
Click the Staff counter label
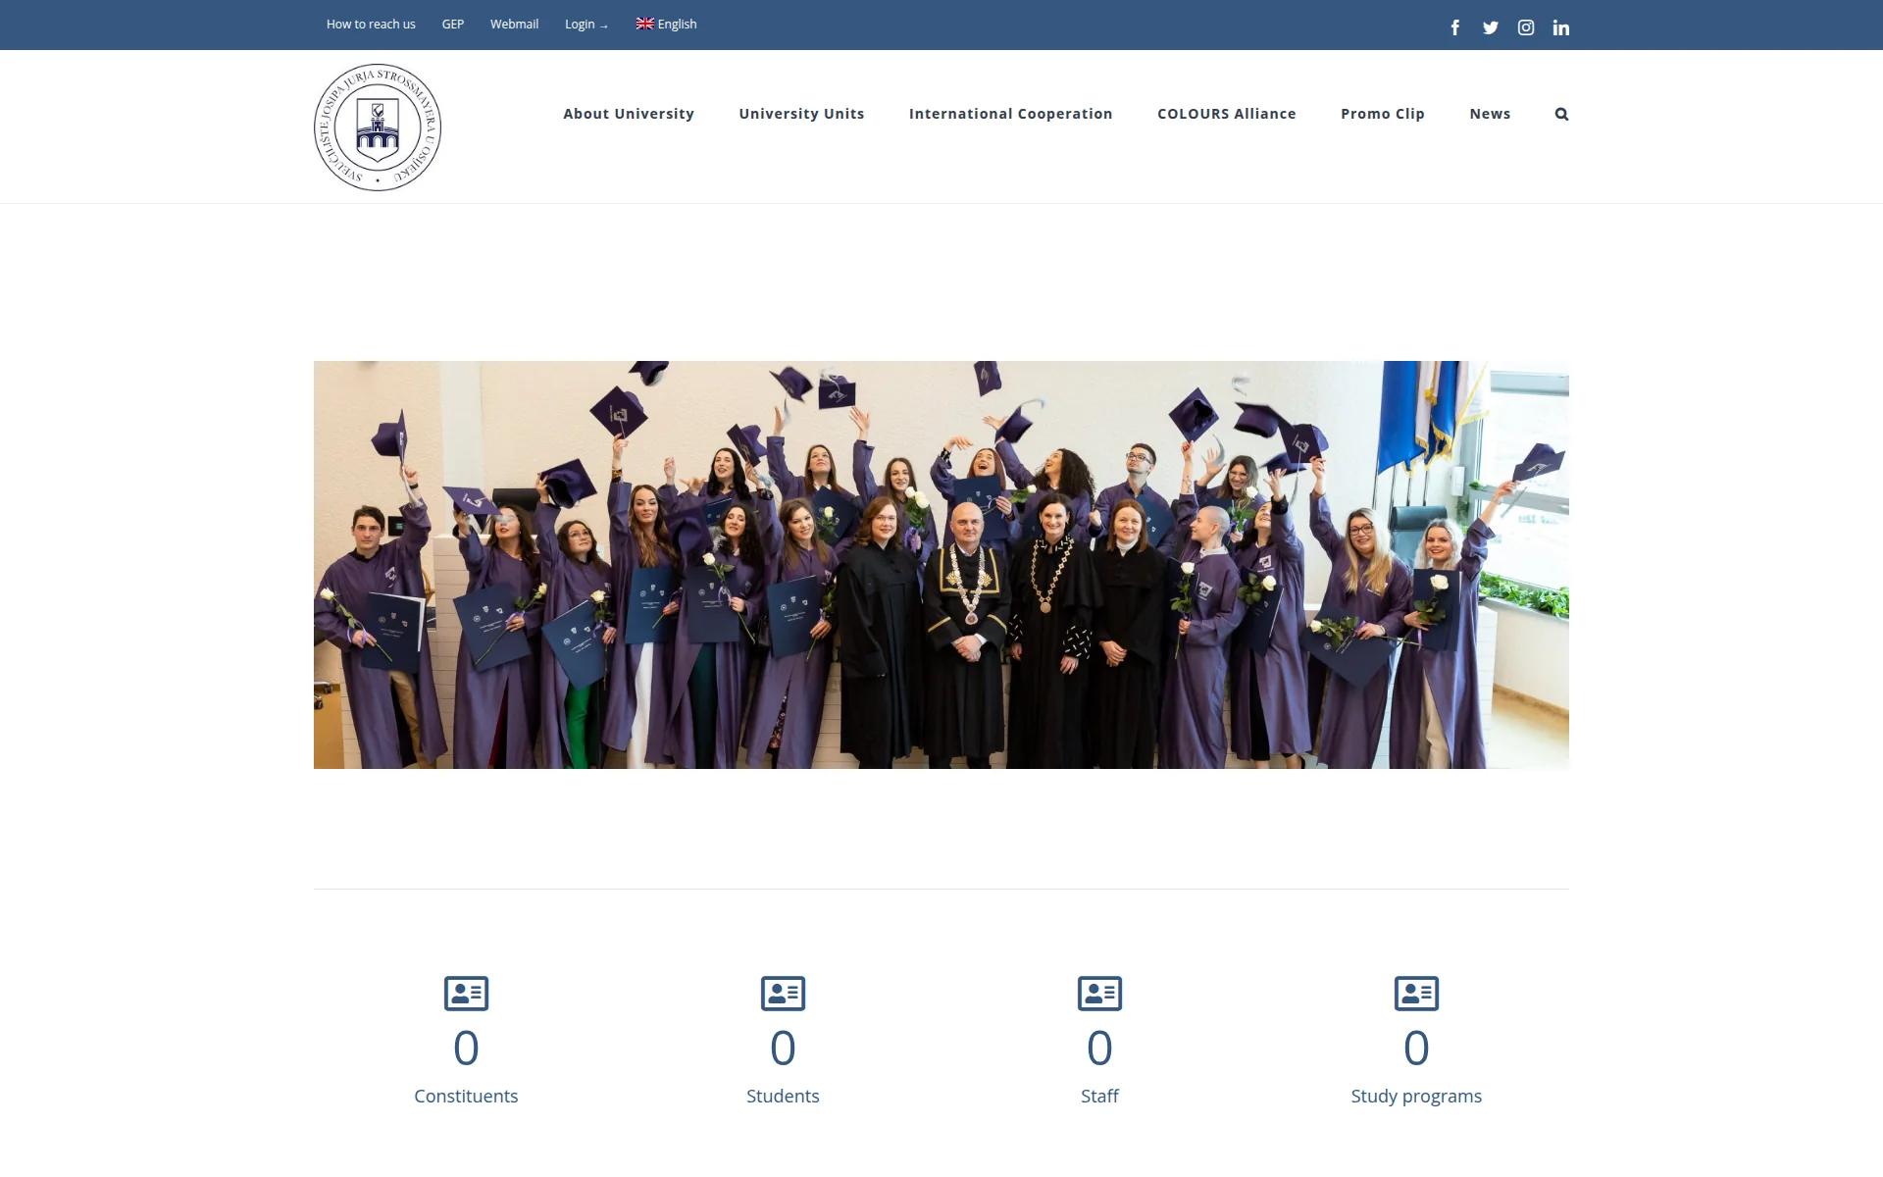pos(1099,1096)
